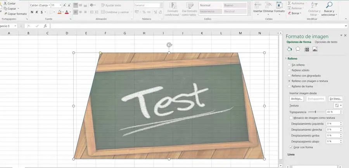Open the font name Calibri dropdown
The image size is (349, 168).
pyautogui.click(x=49, y=5)
